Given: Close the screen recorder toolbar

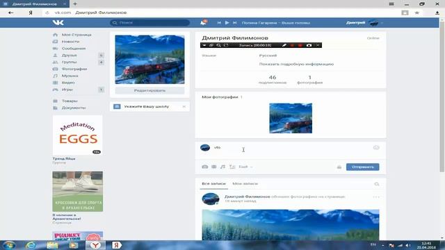Looking at the screenshot, I should (x=318, y=45).
